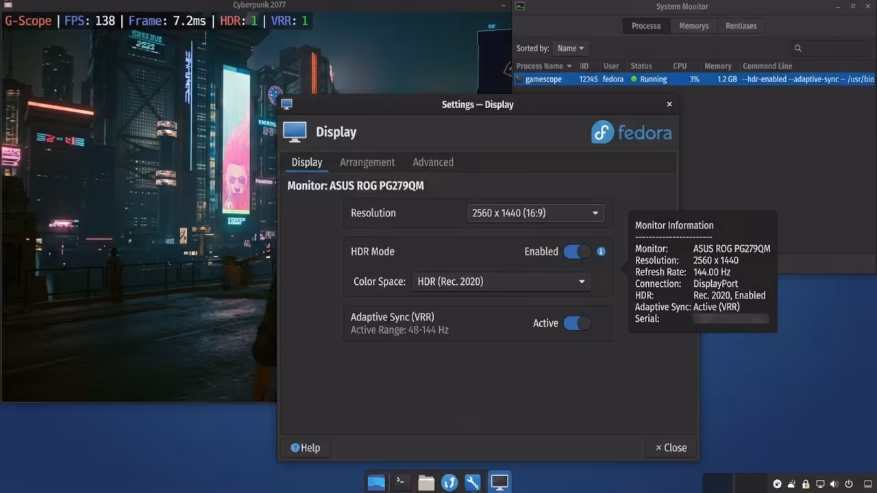Close the Settings — Display window
877x493 pixels.
point(669,104)
